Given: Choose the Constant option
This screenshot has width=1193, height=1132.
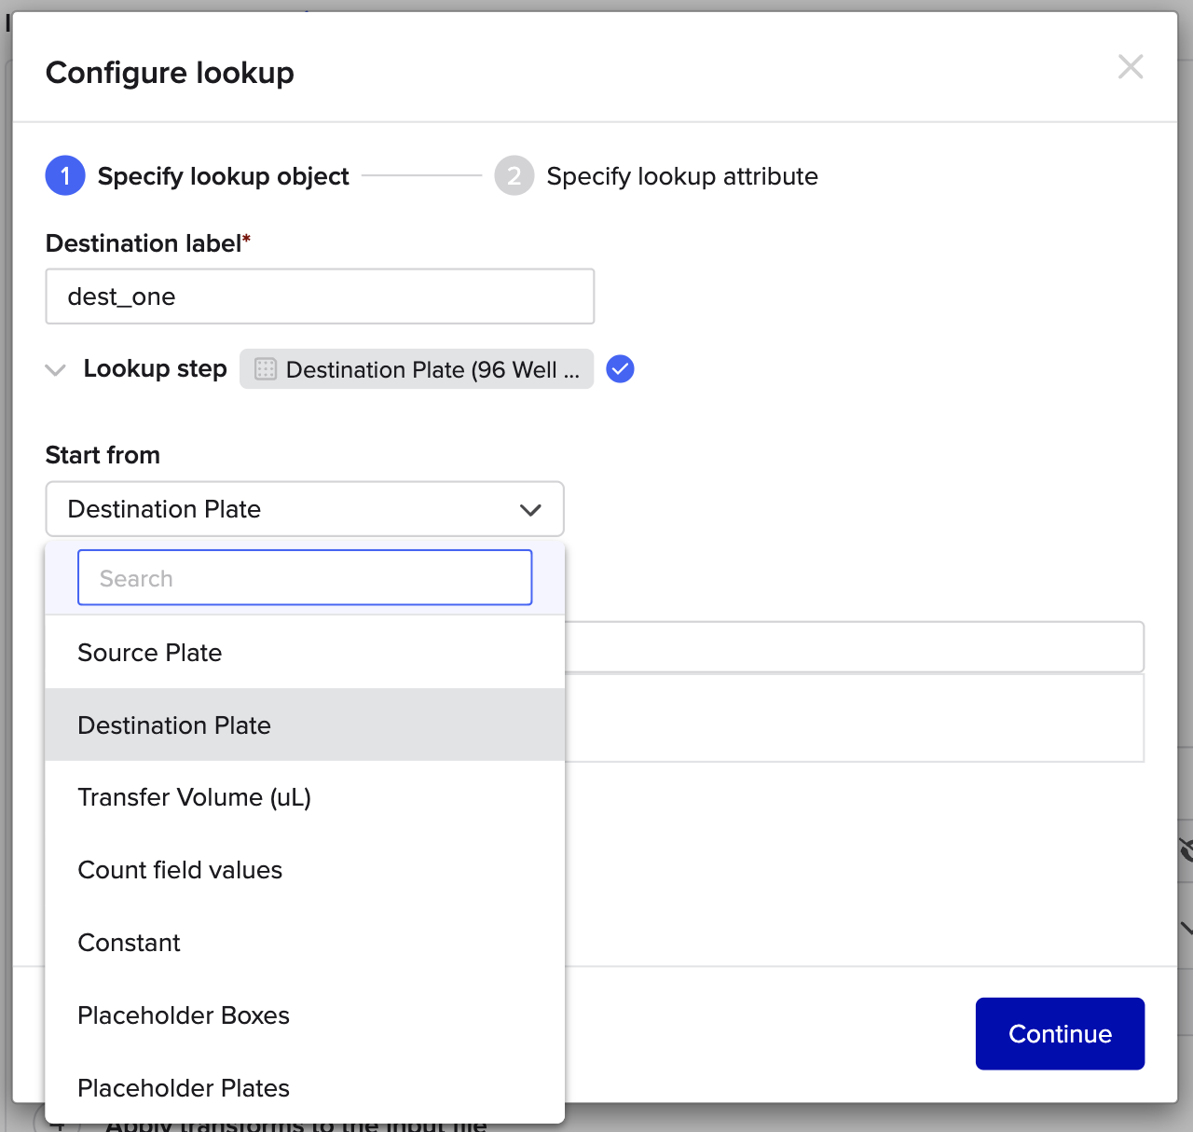Looking at the screenshot, I should point(130,943).
